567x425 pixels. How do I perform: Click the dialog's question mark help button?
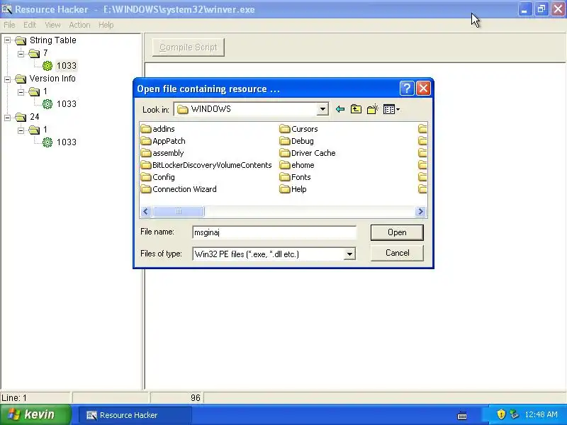click(406, 88)
